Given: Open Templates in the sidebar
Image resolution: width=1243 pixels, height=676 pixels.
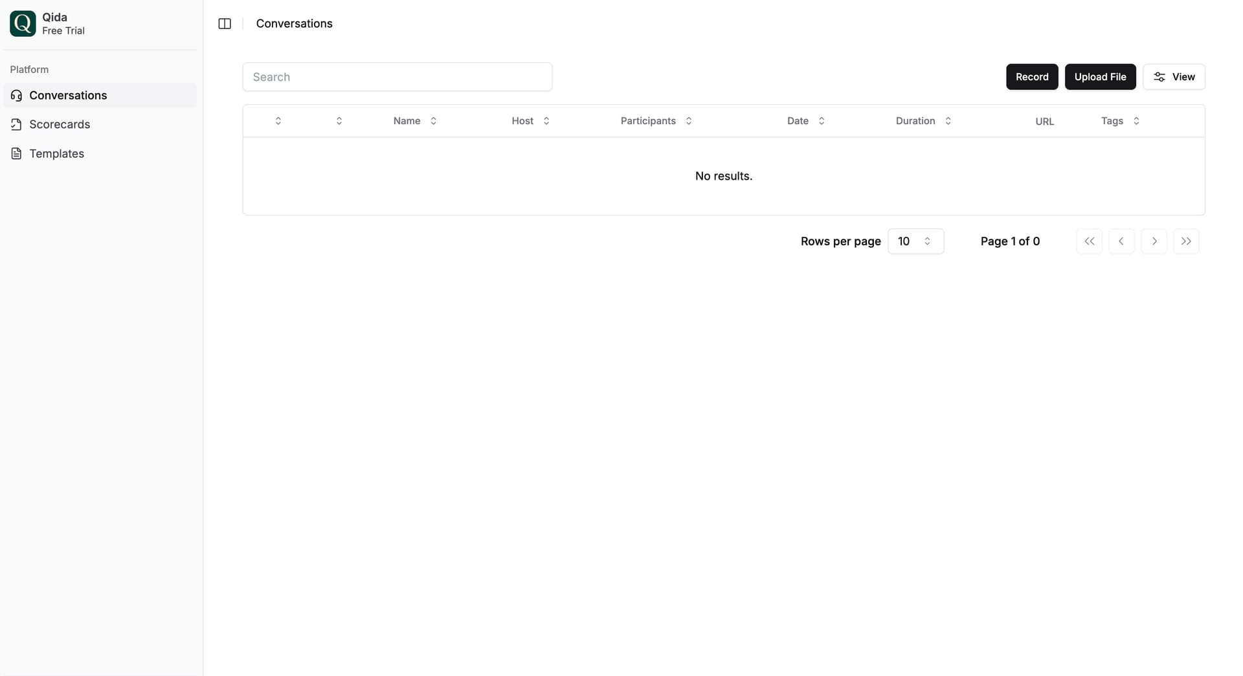Looking at the screenshot, I should coord(56,153).
